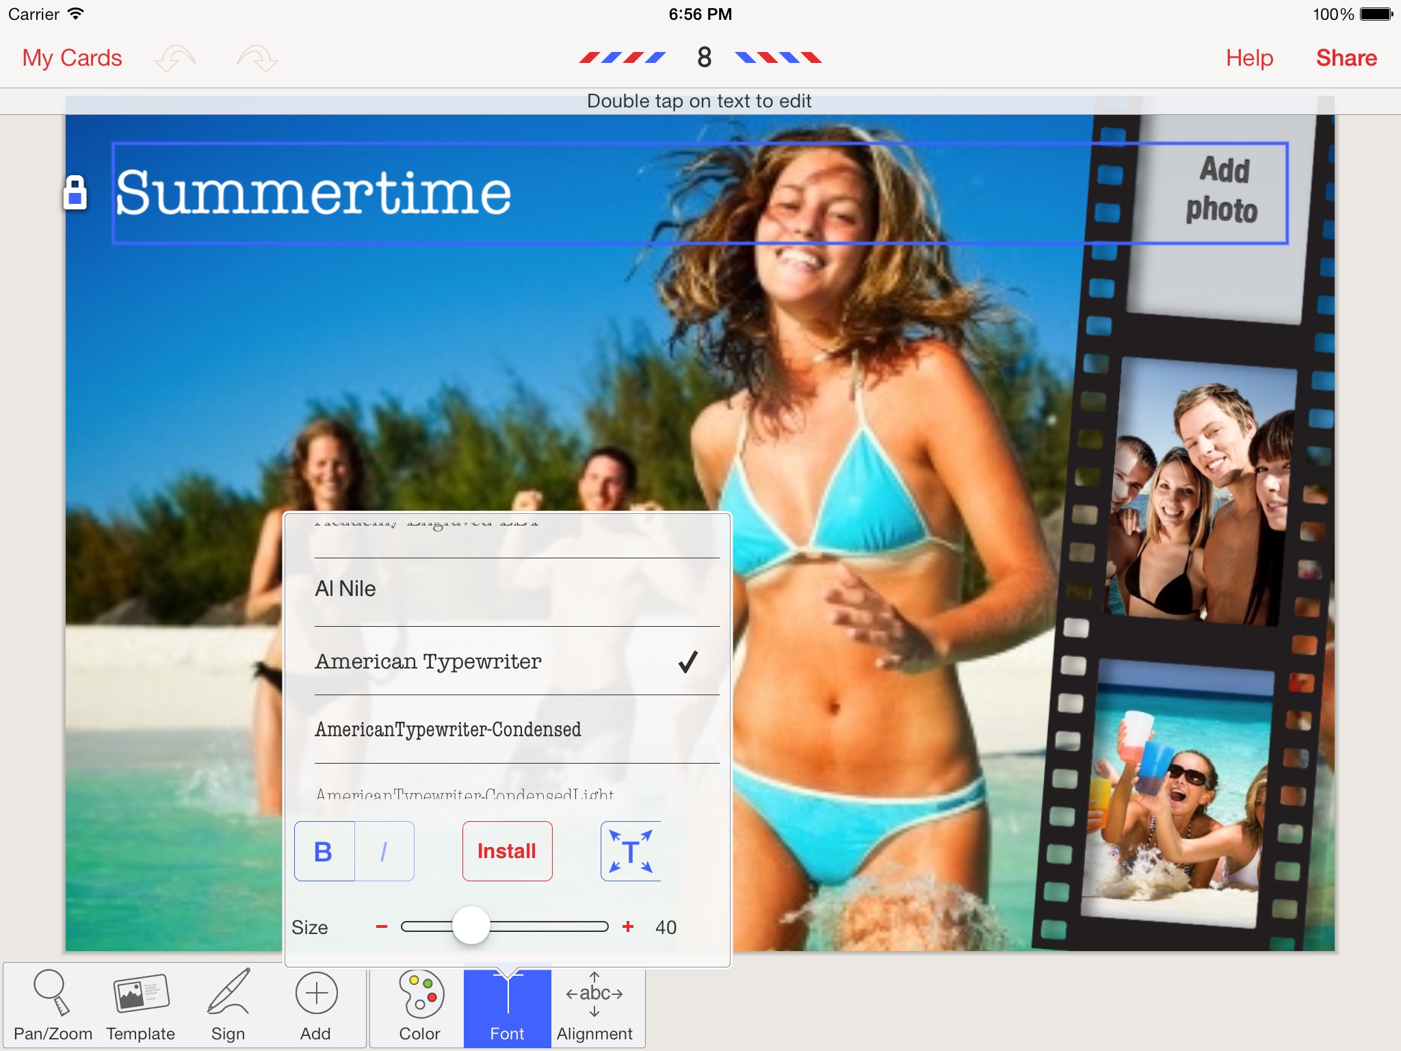The image size is (1401, 1051).
Task: Choose the Al Nile font
Action: pyautogui.click(x=516, y=592)
